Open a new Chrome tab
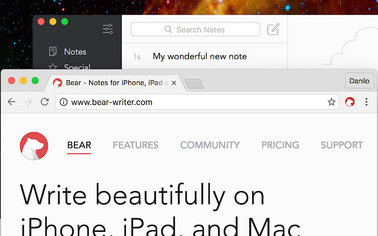The width and height of the screenshot is (378, 236). (x=194, y=84)
